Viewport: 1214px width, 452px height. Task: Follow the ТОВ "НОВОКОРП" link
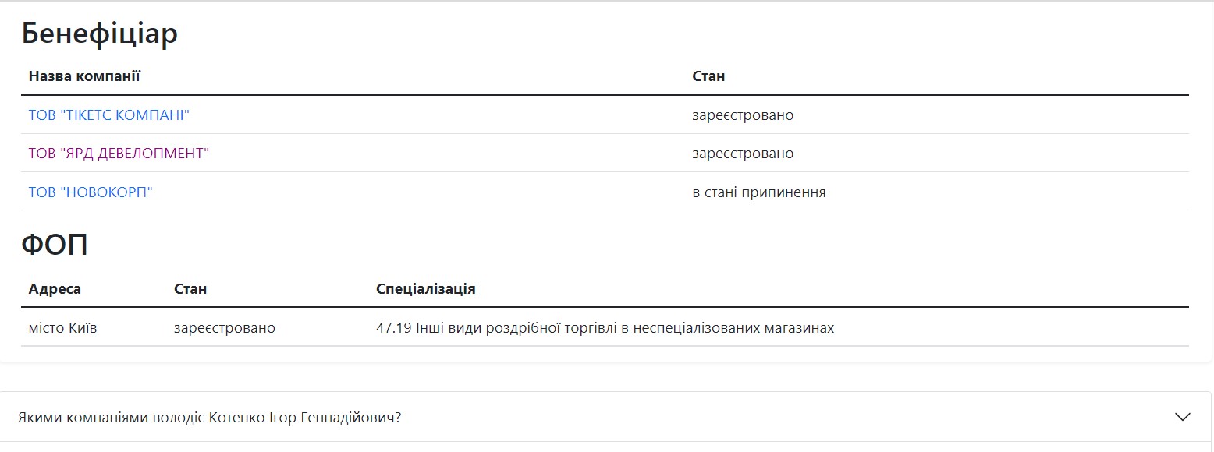(x=91, y=192)
